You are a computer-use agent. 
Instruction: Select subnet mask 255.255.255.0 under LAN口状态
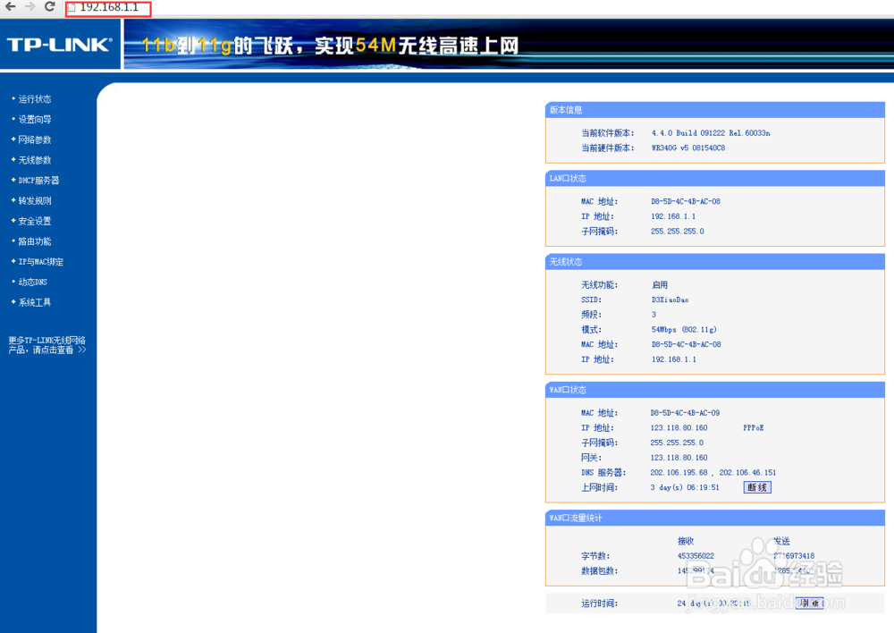(678, 231)
